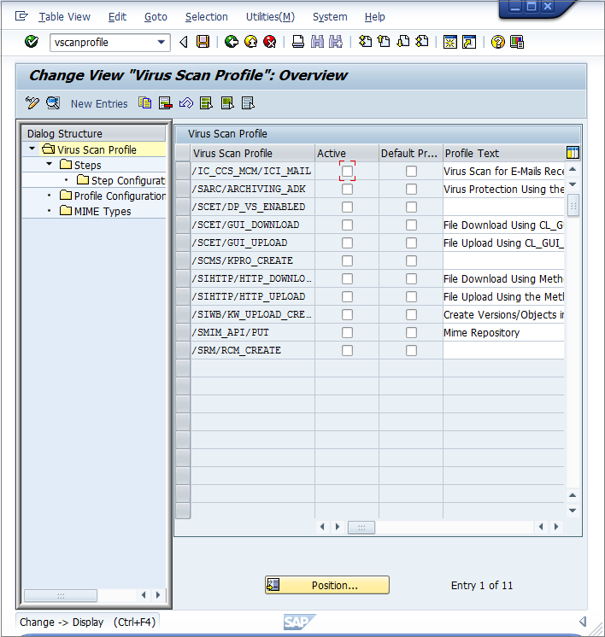Collapse the Steps folder node

coord(49,165)
